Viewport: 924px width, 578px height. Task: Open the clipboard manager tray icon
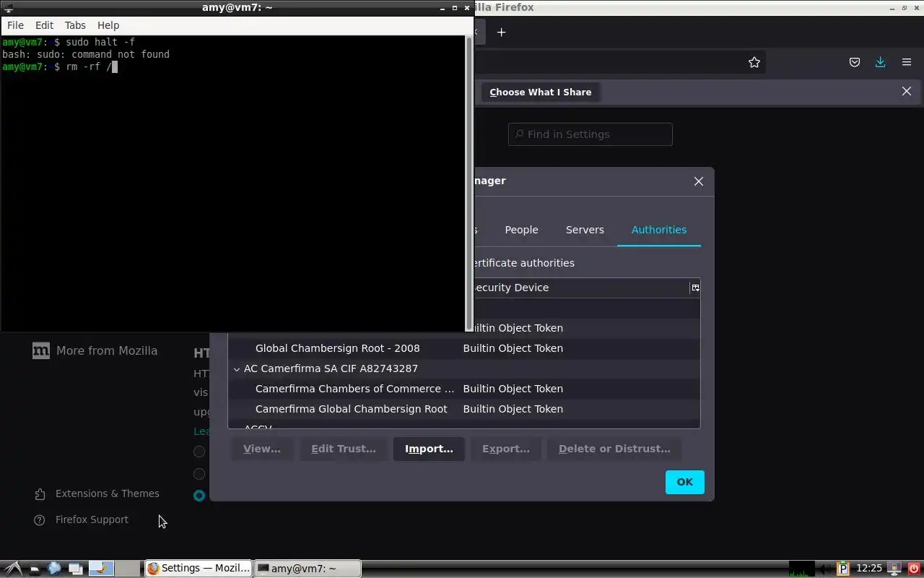tap(842, 569)
